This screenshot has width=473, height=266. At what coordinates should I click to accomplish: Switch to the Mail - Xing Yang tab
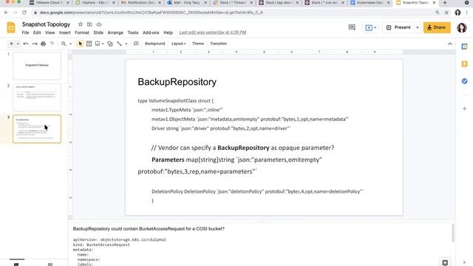(187, 3)
